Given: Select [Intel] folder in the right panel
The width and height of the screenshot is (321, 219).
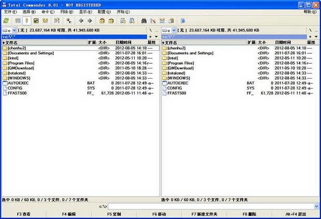Looking at the screenshot, I should [x=240, y=58].
